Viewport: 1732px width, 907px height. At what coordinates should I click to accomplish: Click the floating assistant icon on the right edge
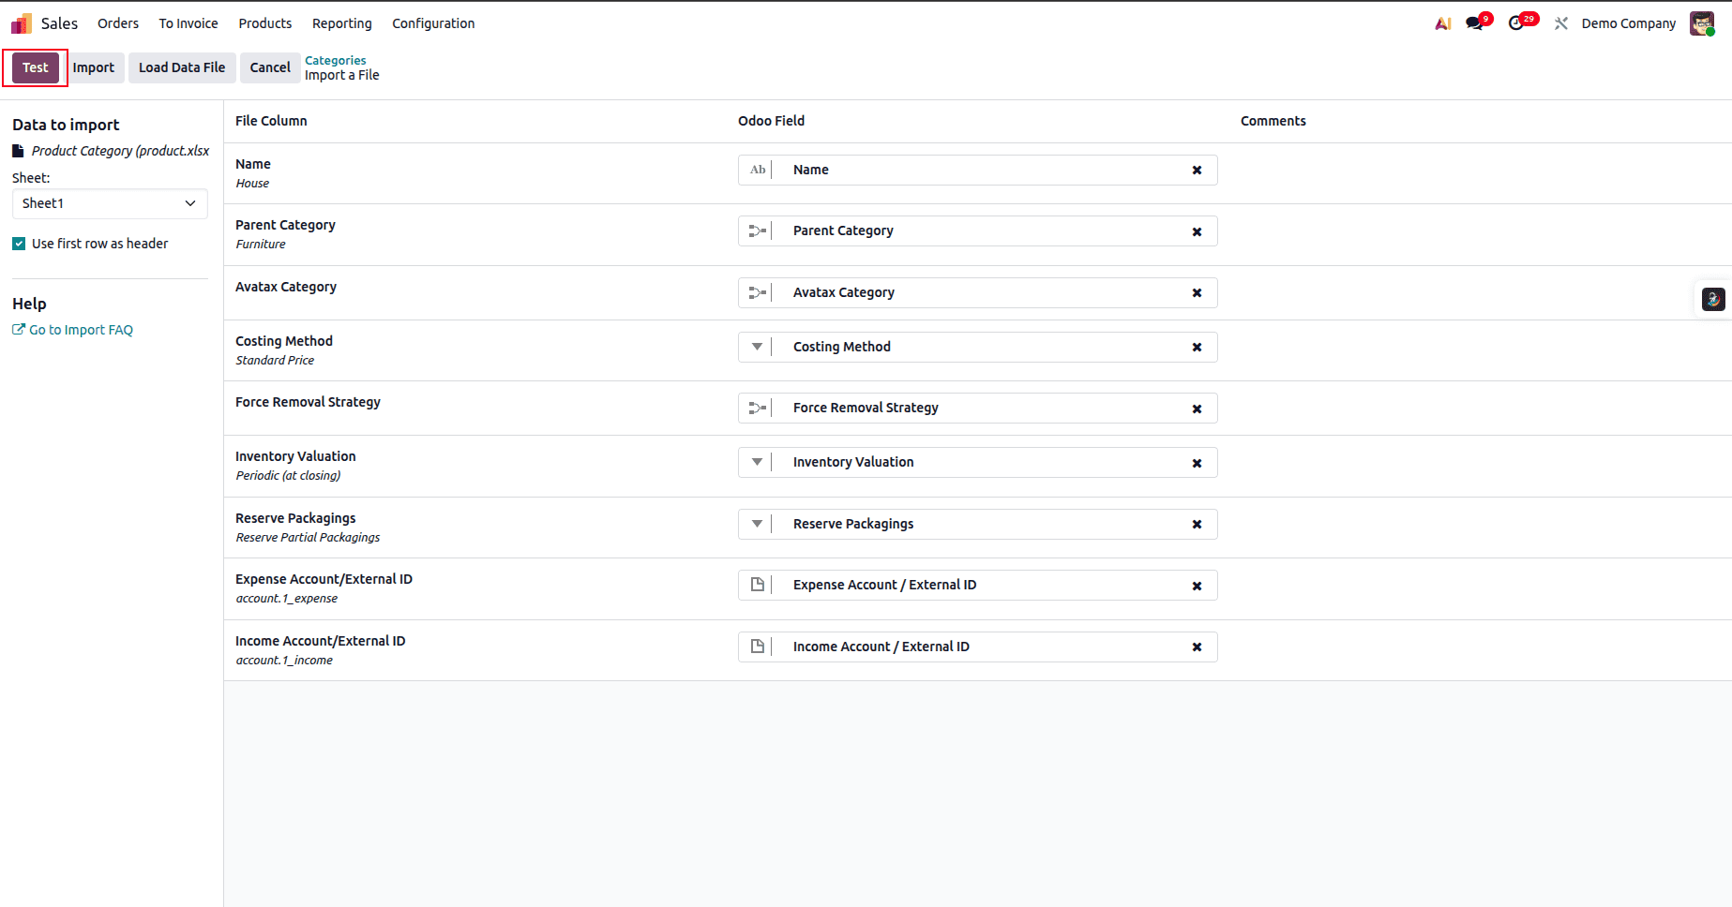(1713, 299)
